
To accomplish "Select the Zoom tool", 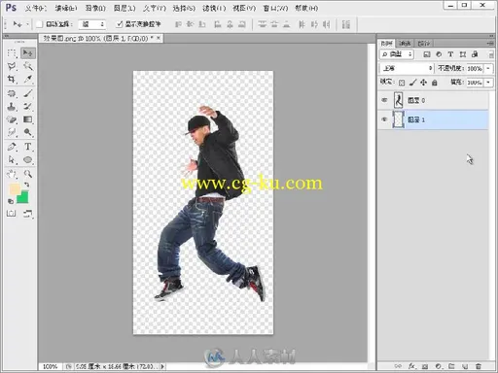I will coord(28,174).
